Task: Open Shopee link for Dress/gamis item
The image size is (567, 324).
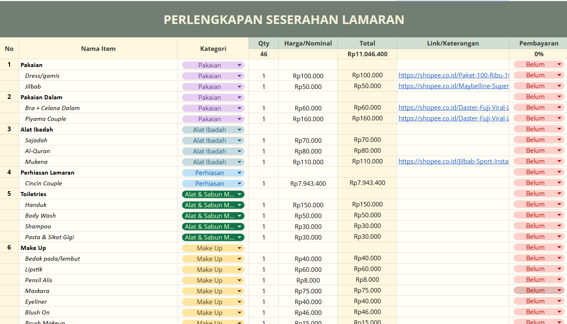Action: (x=453, y=75)
